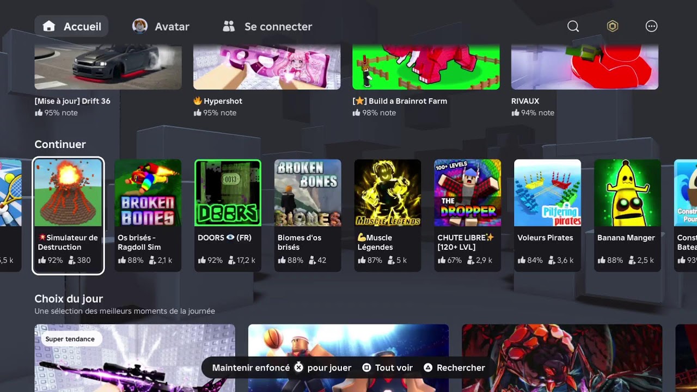The image size is (697, 392).
Task: Open the more options ellipsis icon
Action: 651,26
